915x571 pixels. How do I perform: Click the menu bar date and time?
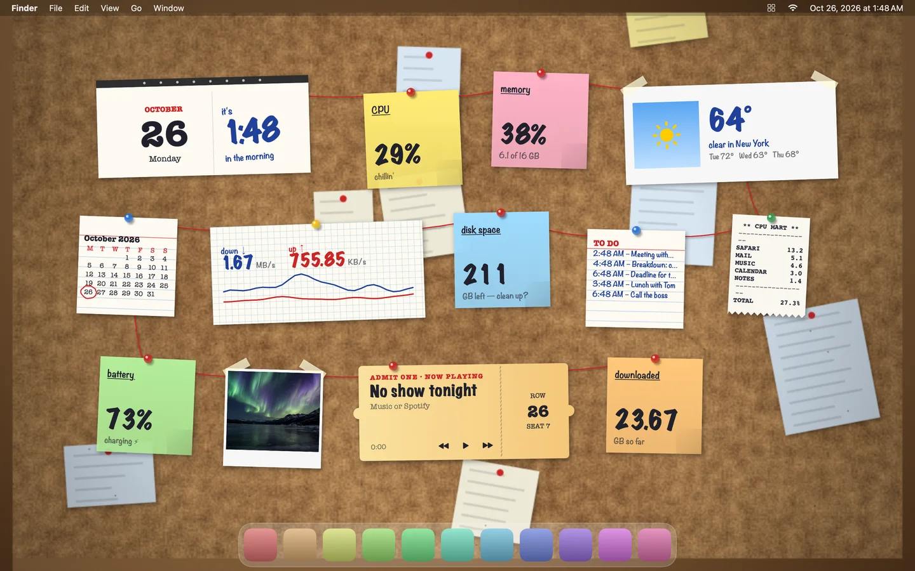click(x=856, y=8)
